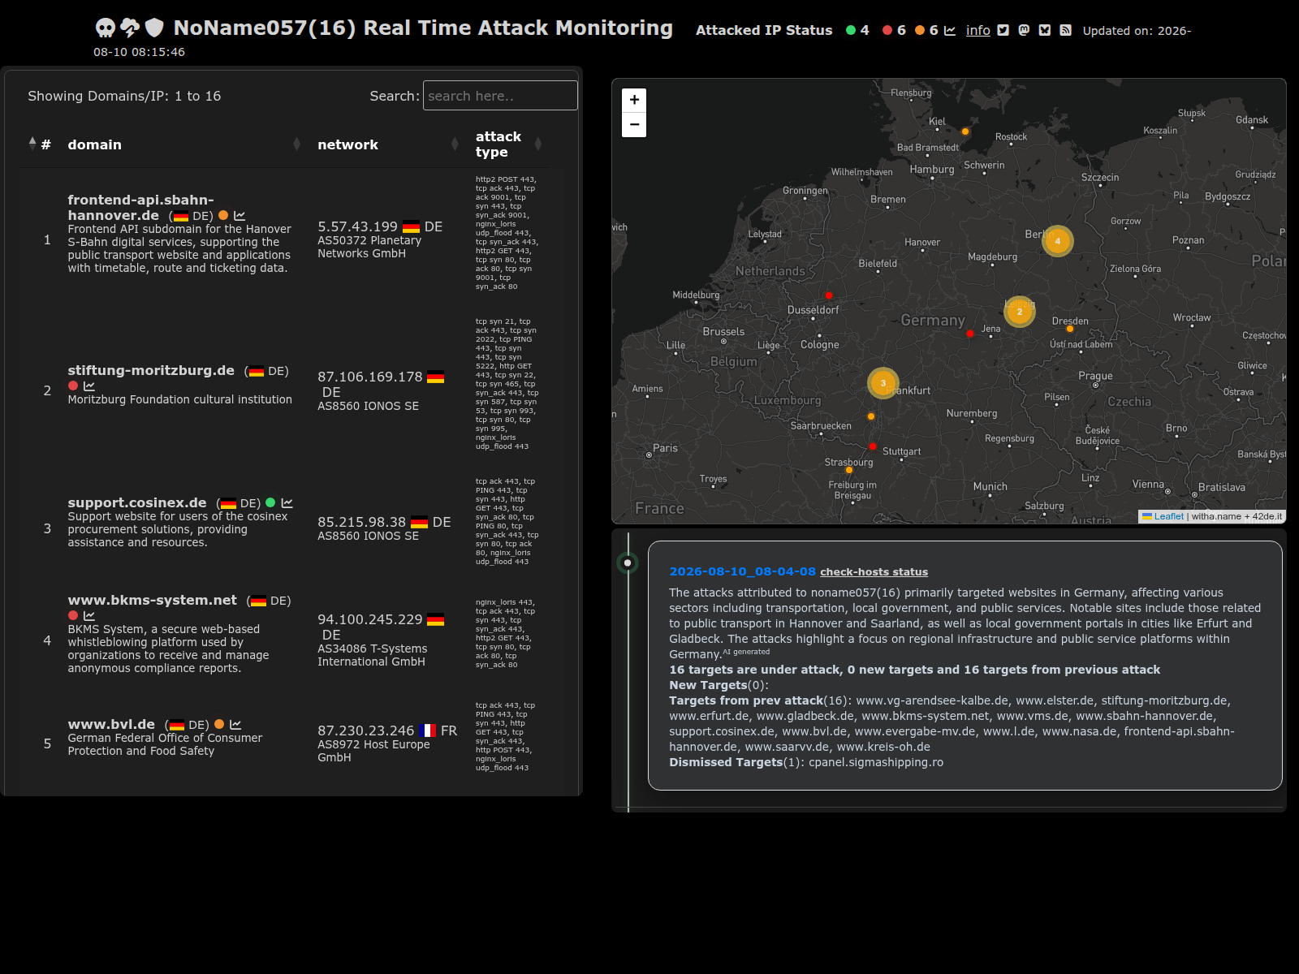The width and height of the screenshot is (1299, 974).
Task: Open the chart icon for support.cosinex.de
Action: [287, 503]
